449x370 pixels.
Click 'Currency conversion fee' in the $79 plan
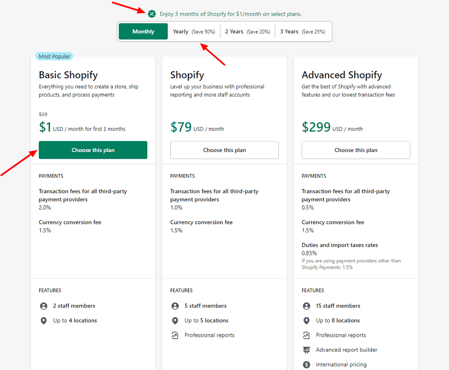tap(202, 222)
